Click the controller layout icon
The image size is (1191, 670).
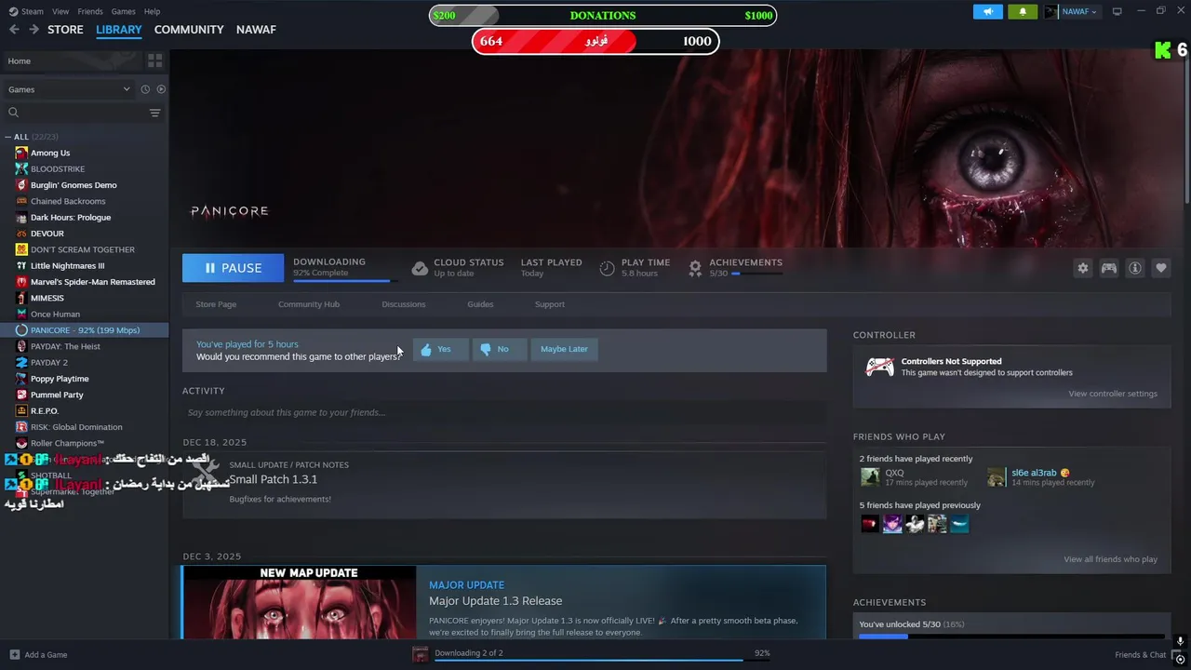click(x=1109, y=268)
